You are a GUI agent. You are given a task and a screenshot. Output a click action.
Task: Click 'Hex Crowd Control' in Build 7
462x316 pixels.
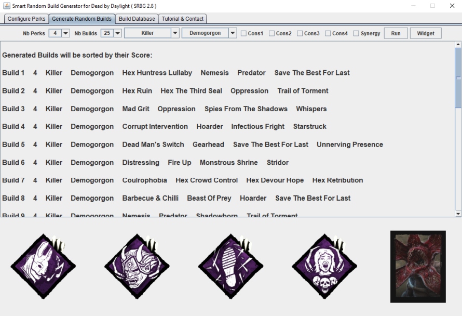pos(207,180)
